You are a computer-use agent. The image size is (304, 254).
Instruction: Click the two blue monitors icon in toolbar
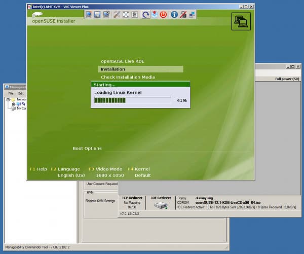[x=192, y=15]
